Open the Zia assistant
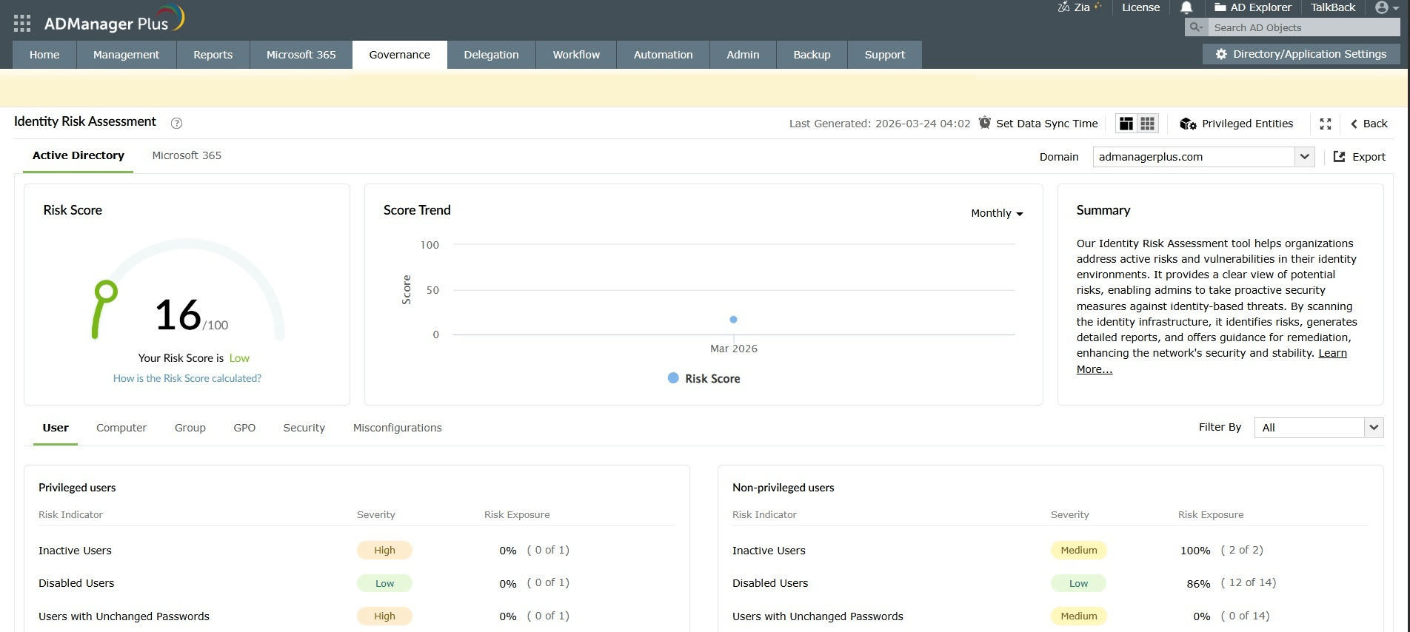This screenshot has height=632, width=1410. coord(1080,7)
